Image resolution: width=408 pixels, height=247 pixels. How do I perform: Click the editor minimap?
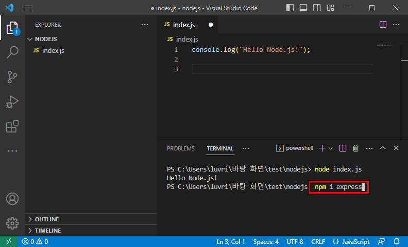385,45
